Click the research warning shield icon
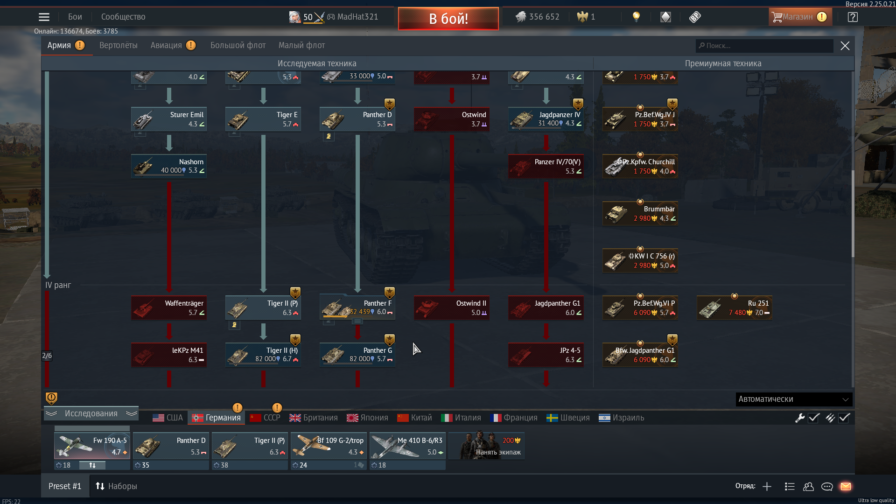This screenshot has height=504, width=896. pyautogui.click(x=51, y=398)
